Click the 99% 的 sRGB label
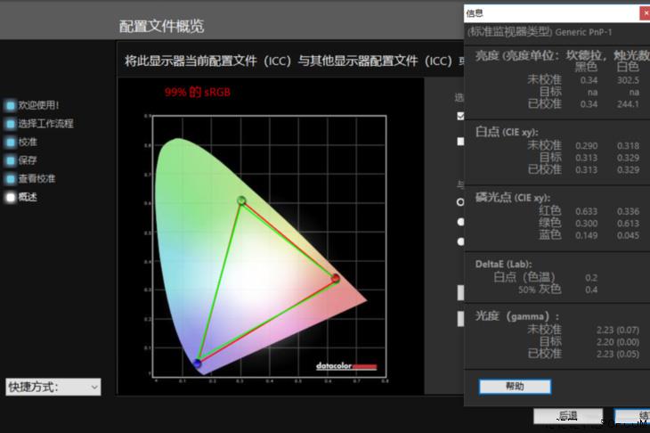 pyautogui.click(x=198, y=92)
